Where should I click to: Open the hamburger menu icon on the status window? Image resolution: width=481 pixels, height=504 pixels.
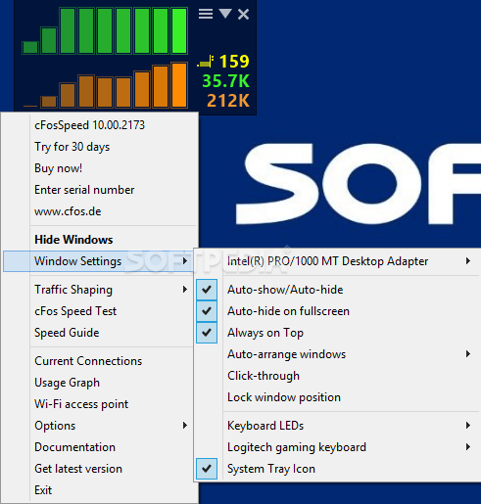(206, 14)
